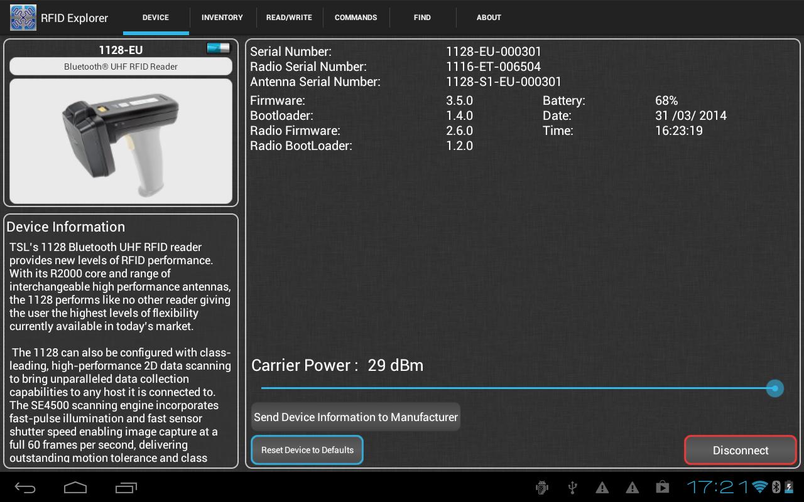804x502 pixels.
Task: Tap the RFID Explorer app logo
Action: 23,18
